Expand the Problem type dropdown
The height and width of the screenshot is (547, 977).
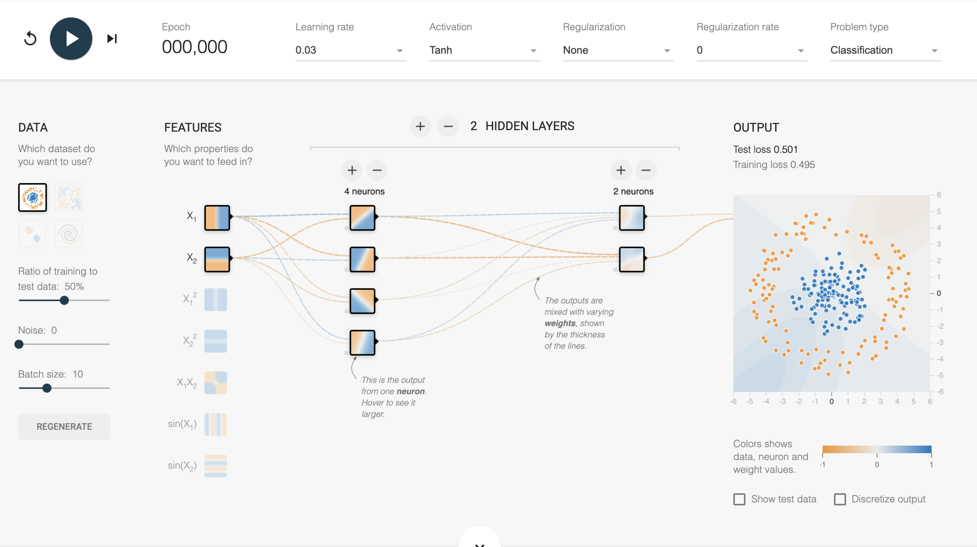885,50
